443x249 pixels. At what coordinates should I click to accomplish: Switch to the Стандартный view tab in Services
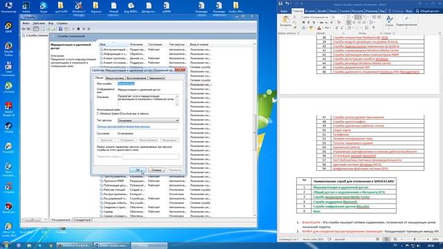point(82,220)
